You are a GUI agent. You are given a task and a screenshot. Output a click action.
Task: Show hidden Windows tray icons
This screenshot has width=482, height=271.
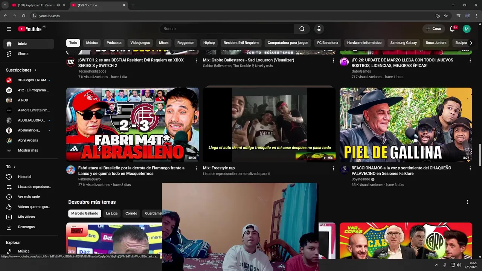(x=437, y=265)
